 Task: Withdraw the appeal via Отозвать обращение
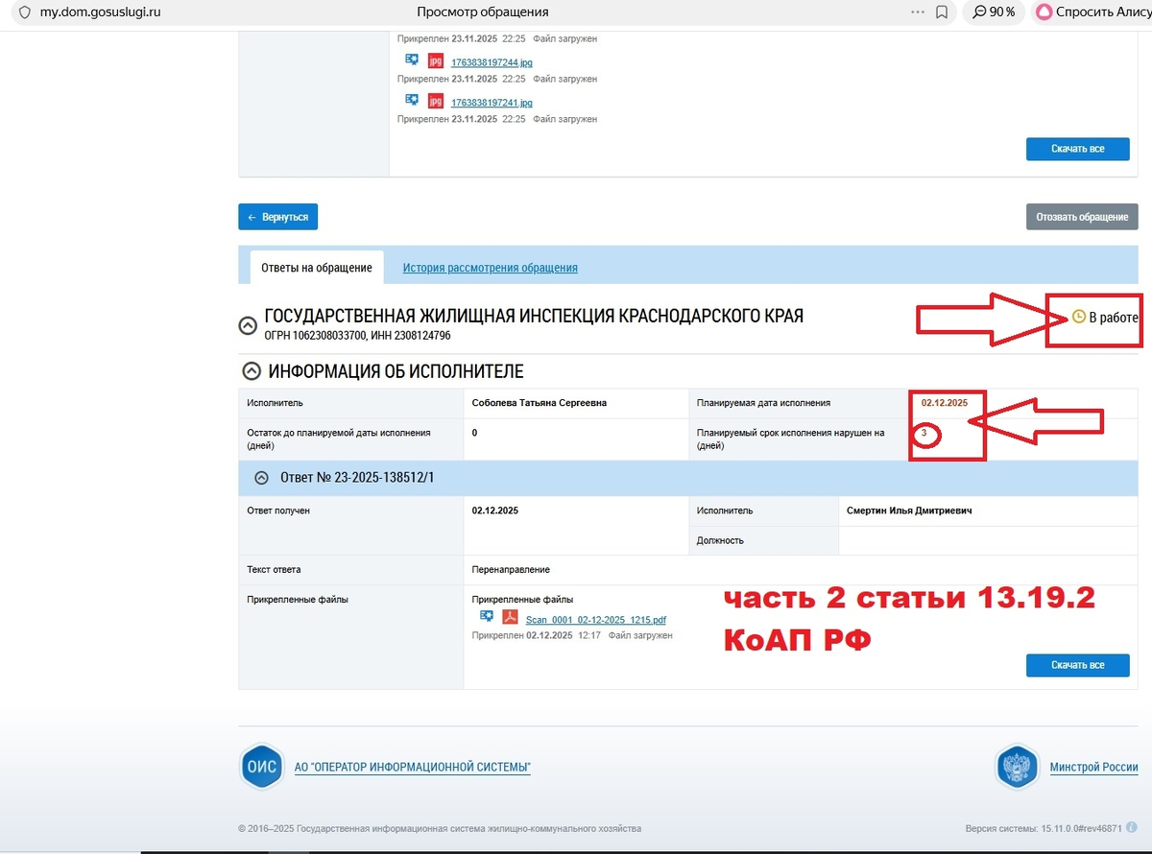click(1082, 217)
